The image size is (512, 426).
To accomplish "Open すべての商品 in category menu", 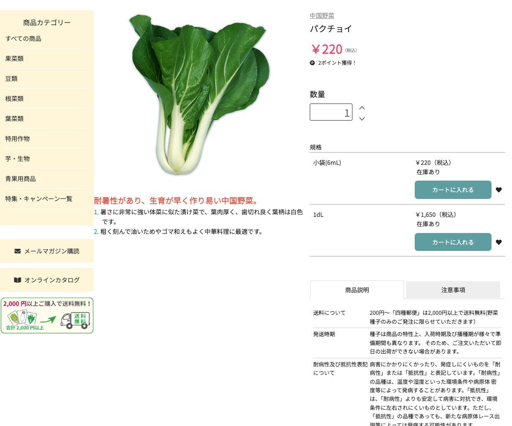I will (x=23, y=39).
